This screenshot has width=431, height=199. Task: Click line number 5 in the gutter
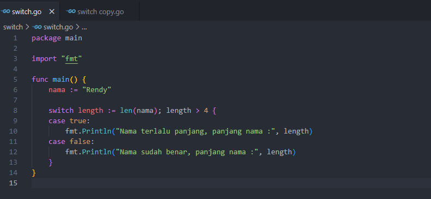15,80
